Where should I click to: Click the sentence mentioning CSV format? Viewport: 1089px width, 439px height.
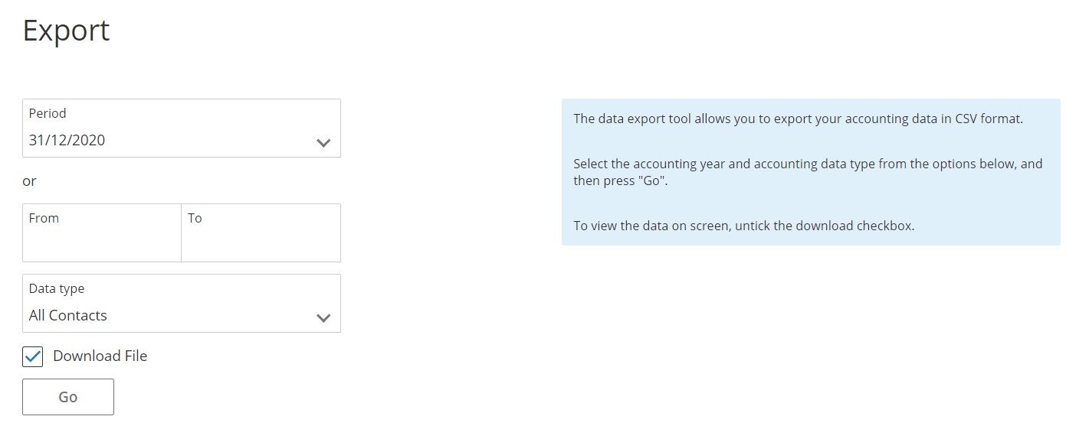(798, 119)
